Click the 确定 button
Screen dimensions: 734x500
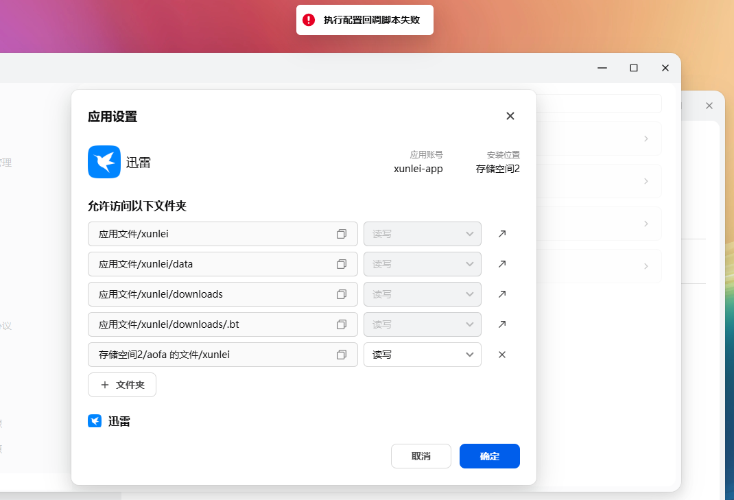tap(490, 456)
